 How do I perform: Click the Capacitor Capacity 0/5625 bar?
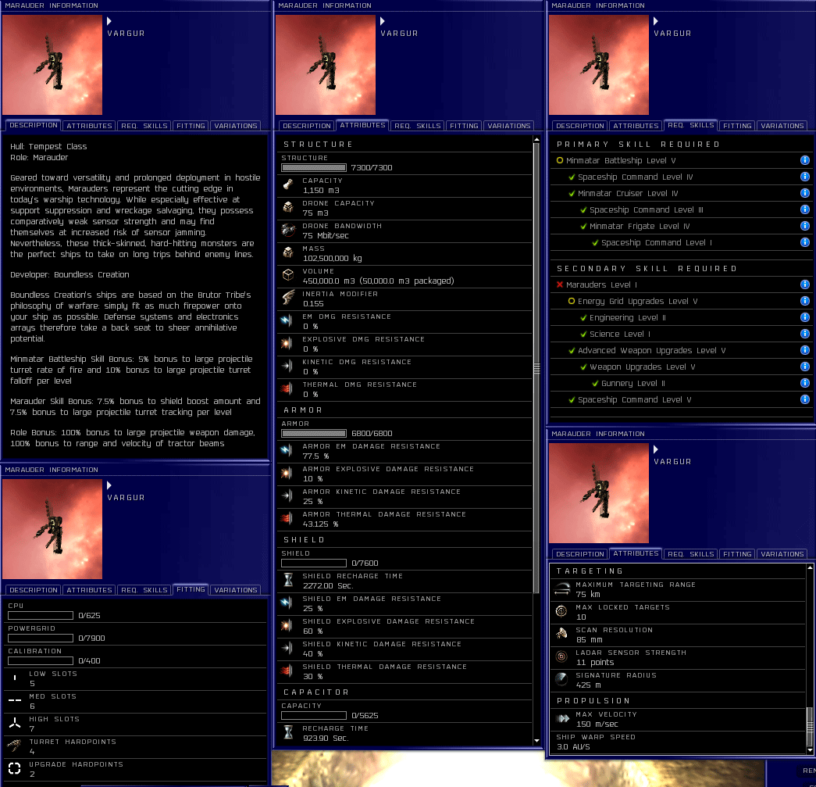coord(314,716)
